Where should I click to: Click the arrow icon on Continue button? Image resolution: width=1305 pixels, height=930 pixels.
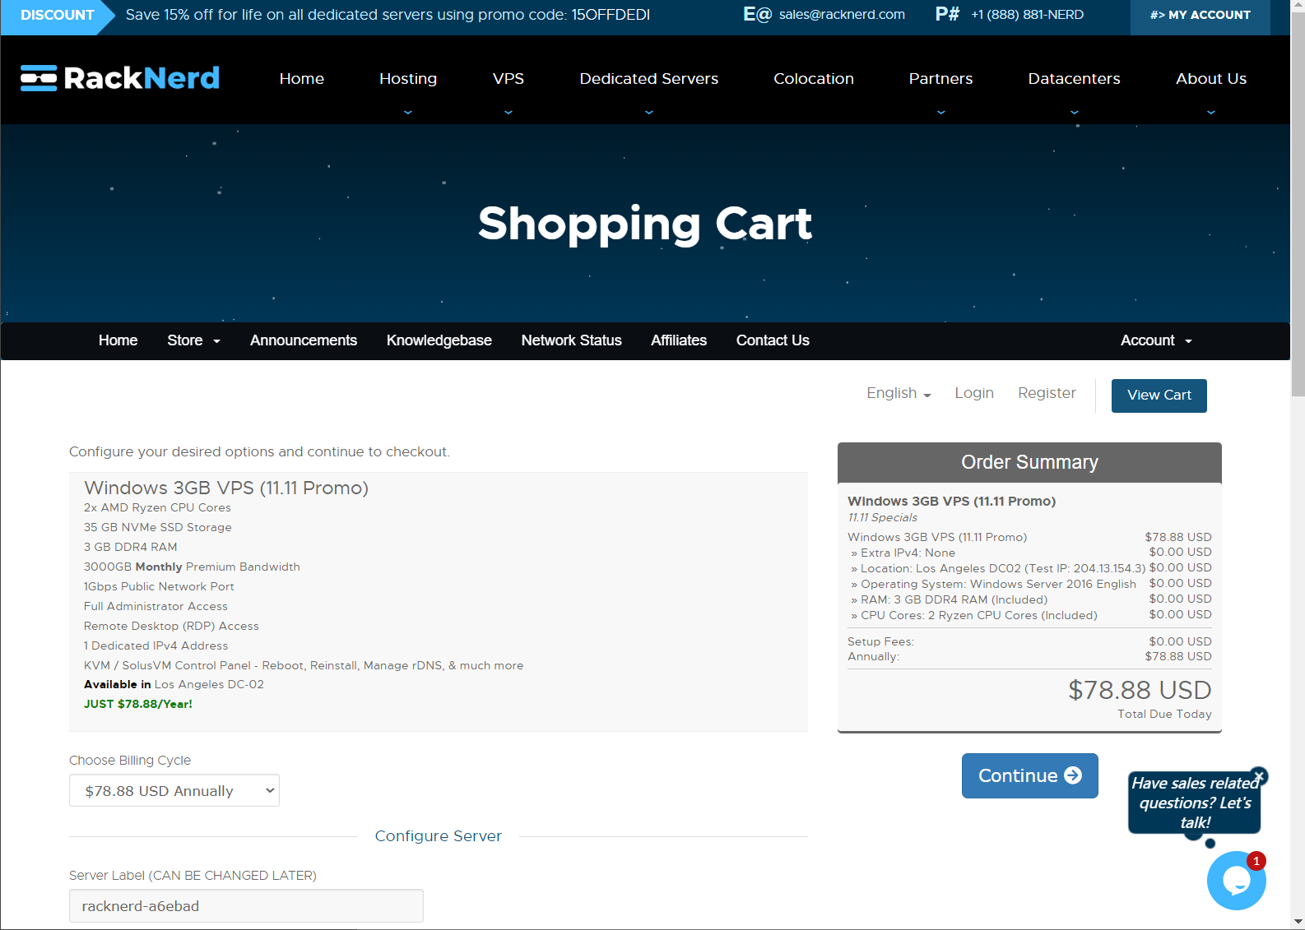pos(1073,775)
